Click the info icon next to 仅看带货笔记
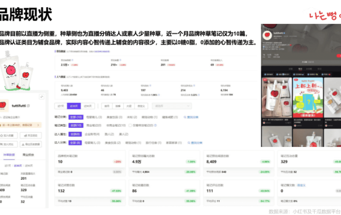341x215 pixels. tap(156, 125)
